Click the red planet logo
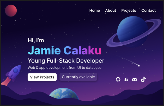This screenshot has width=164, height=106. coord(11,11)
